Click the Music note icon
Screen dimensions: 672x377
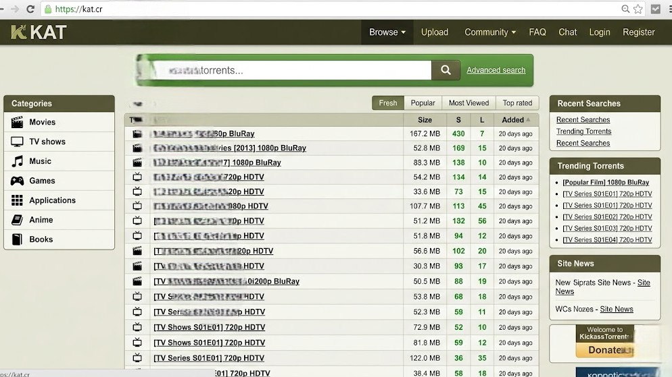point(17,161)
